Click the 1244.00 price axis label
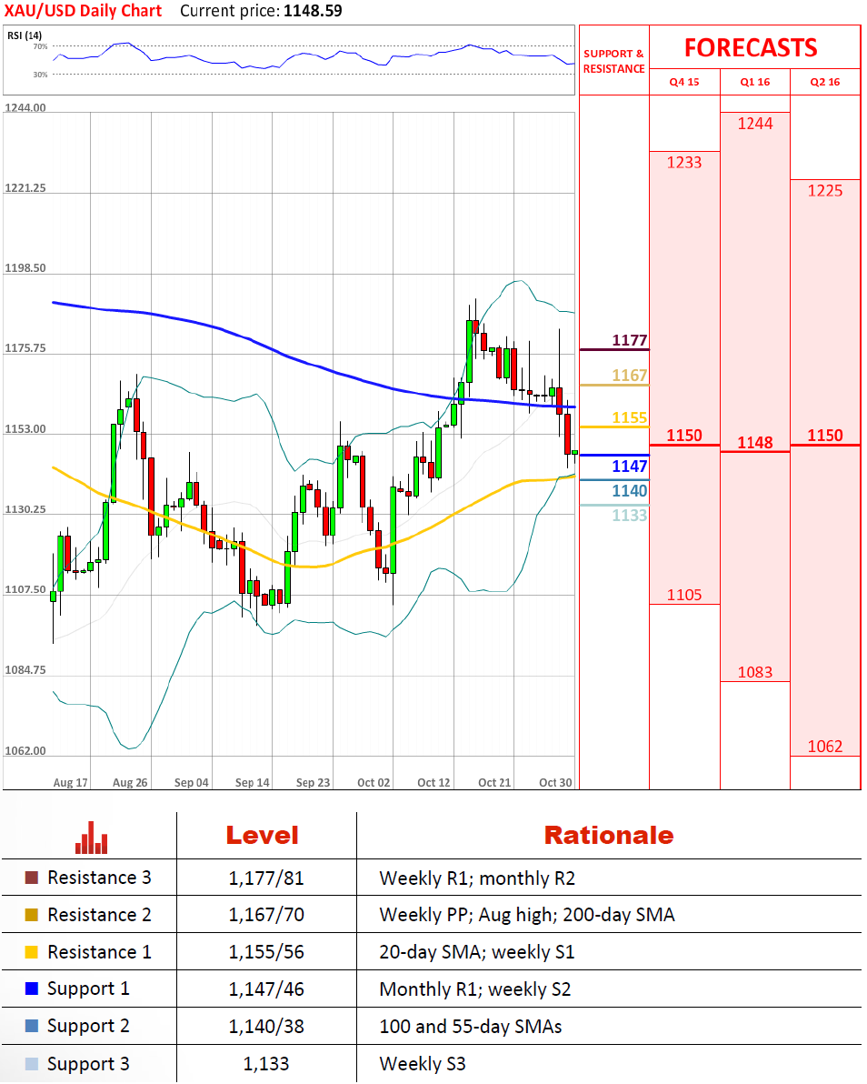This screenshot has width=867, height=1084. tap(25, 108)
